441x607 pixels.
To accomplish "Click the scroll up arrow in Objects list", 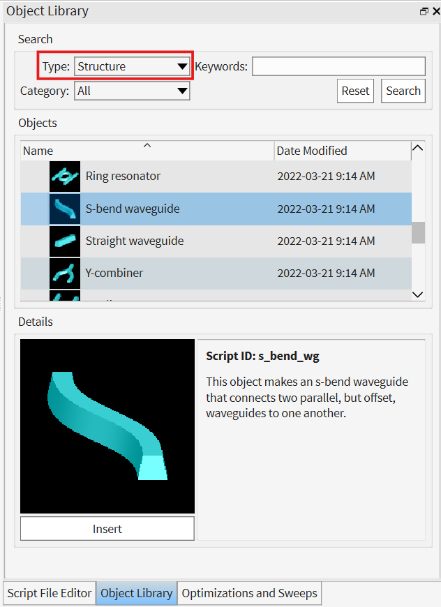I will tap(418, 148).
